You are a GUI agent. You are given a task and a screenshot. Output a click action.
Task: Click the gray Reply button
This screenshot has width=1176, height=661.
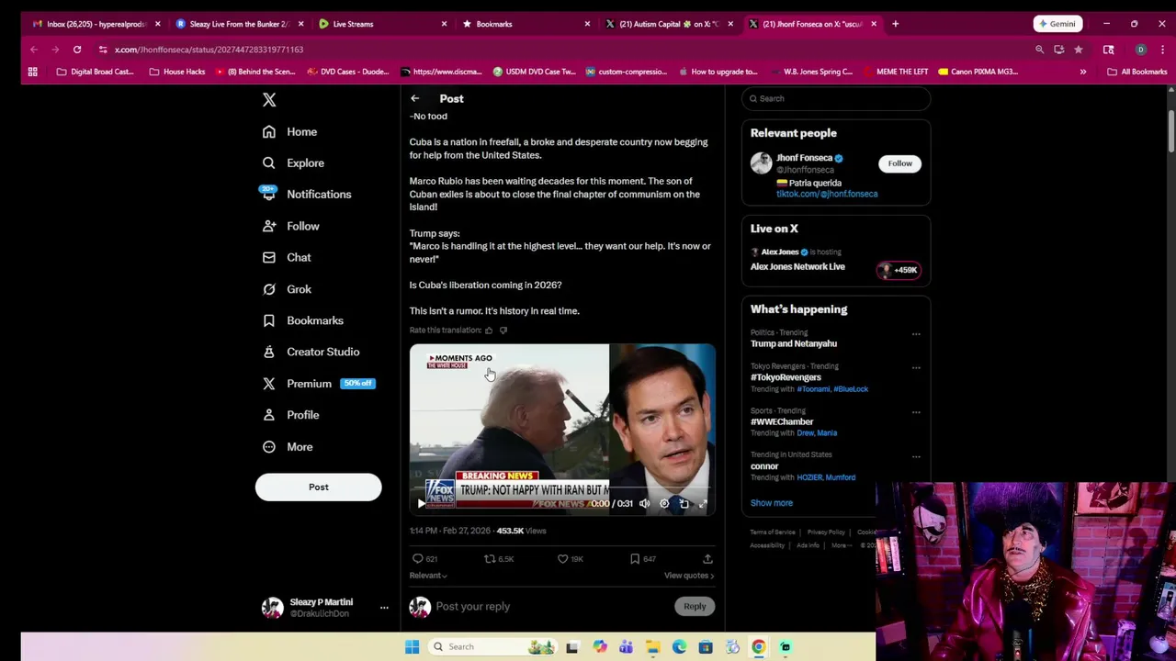[x=695, y=606]
